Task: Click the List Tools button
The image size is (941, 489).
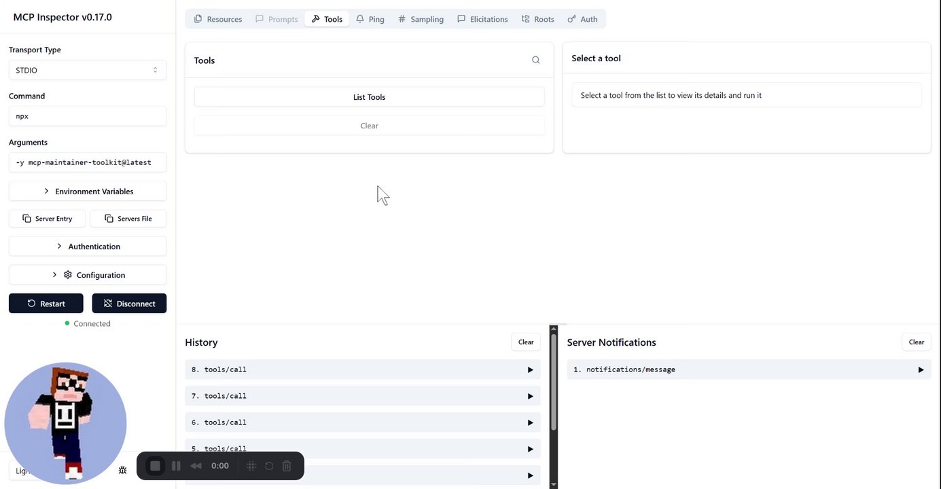Action: point(369,97)
